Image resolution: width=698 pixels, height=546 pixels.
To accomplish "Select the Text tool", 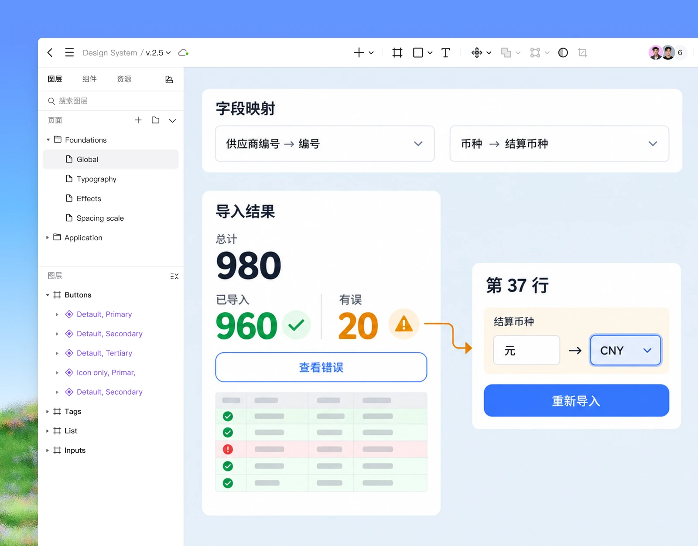I will [445, 53].
